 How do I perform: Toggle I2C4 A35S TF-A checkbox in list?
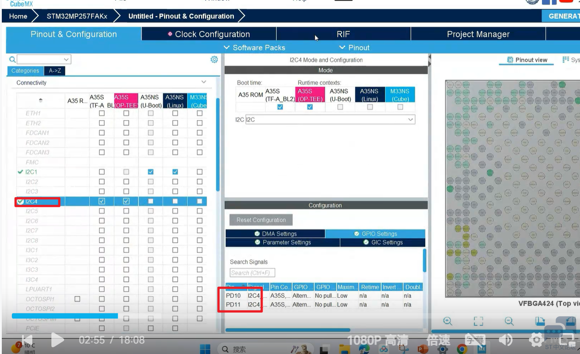point(101,201)
